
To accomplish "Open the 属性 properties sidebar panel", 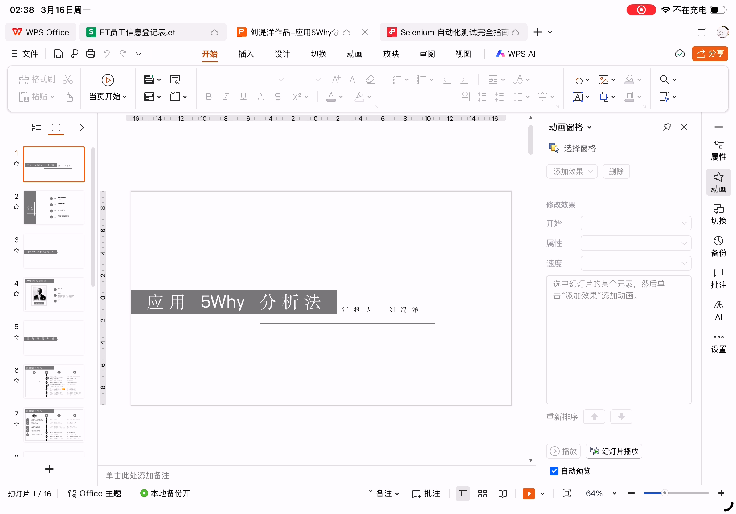I will click(x=718, y=151).
